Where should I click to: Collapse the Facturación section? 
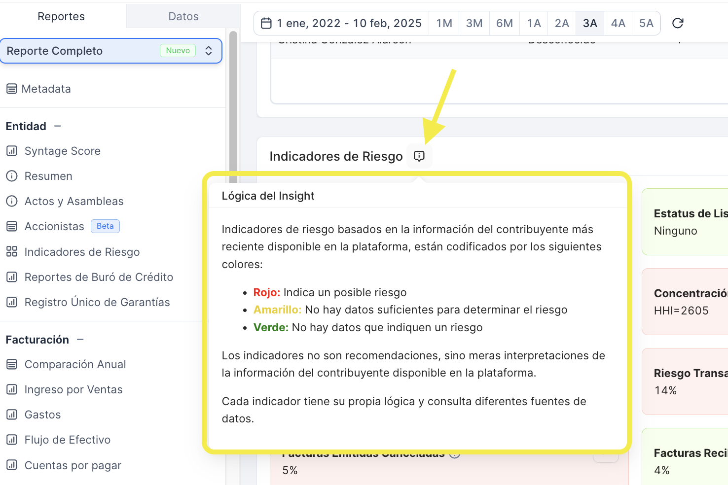80,340
